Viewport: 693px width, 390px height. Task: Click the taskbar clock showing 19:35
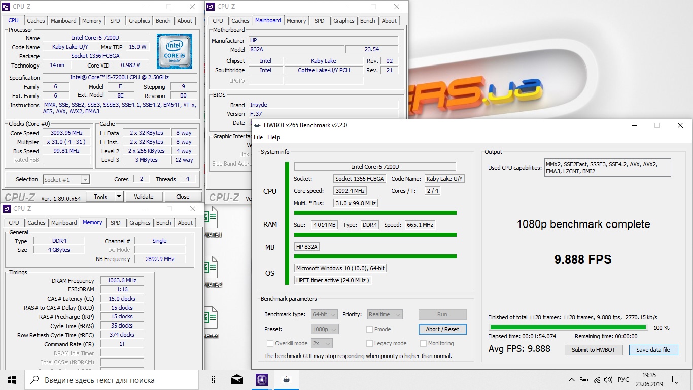pos(649,379)
